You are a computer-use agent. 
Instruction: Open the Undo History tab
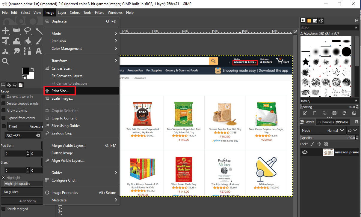15,85
